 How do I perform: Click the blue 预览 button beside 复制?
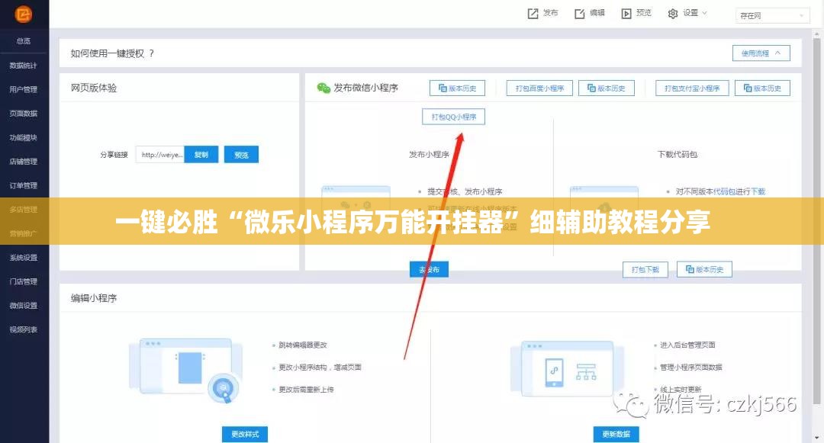coord(241,155)
